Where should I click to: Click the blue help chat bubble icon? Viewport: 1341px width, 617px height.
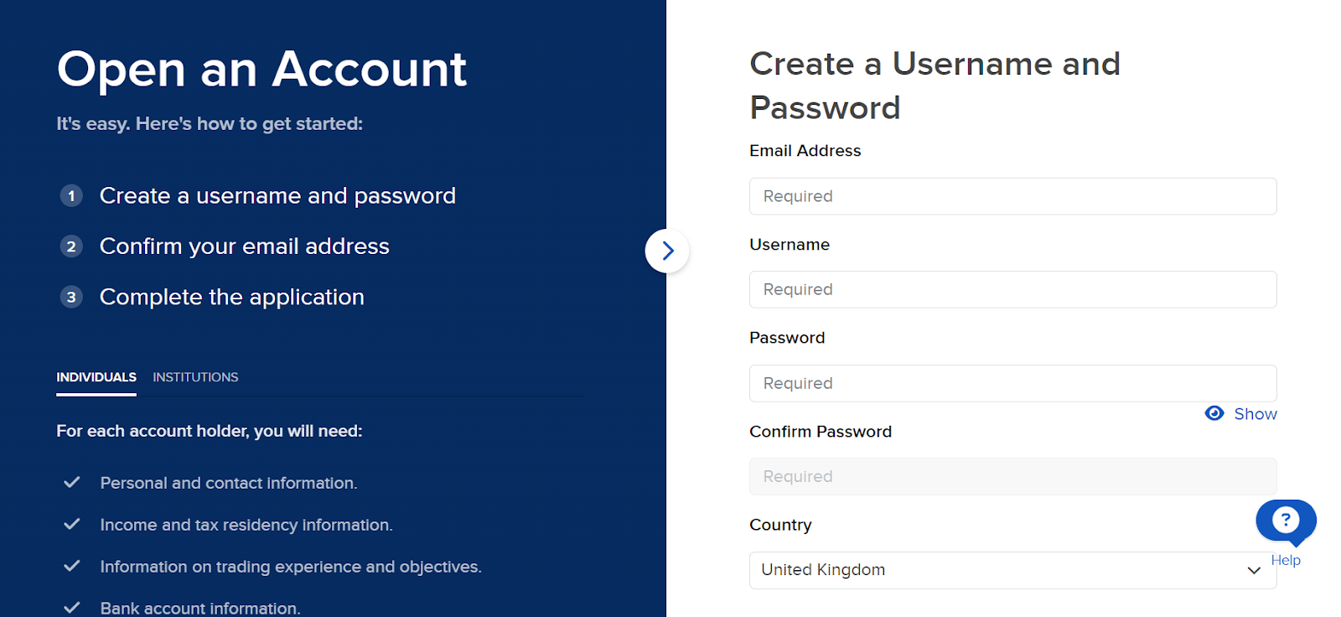1286,521
